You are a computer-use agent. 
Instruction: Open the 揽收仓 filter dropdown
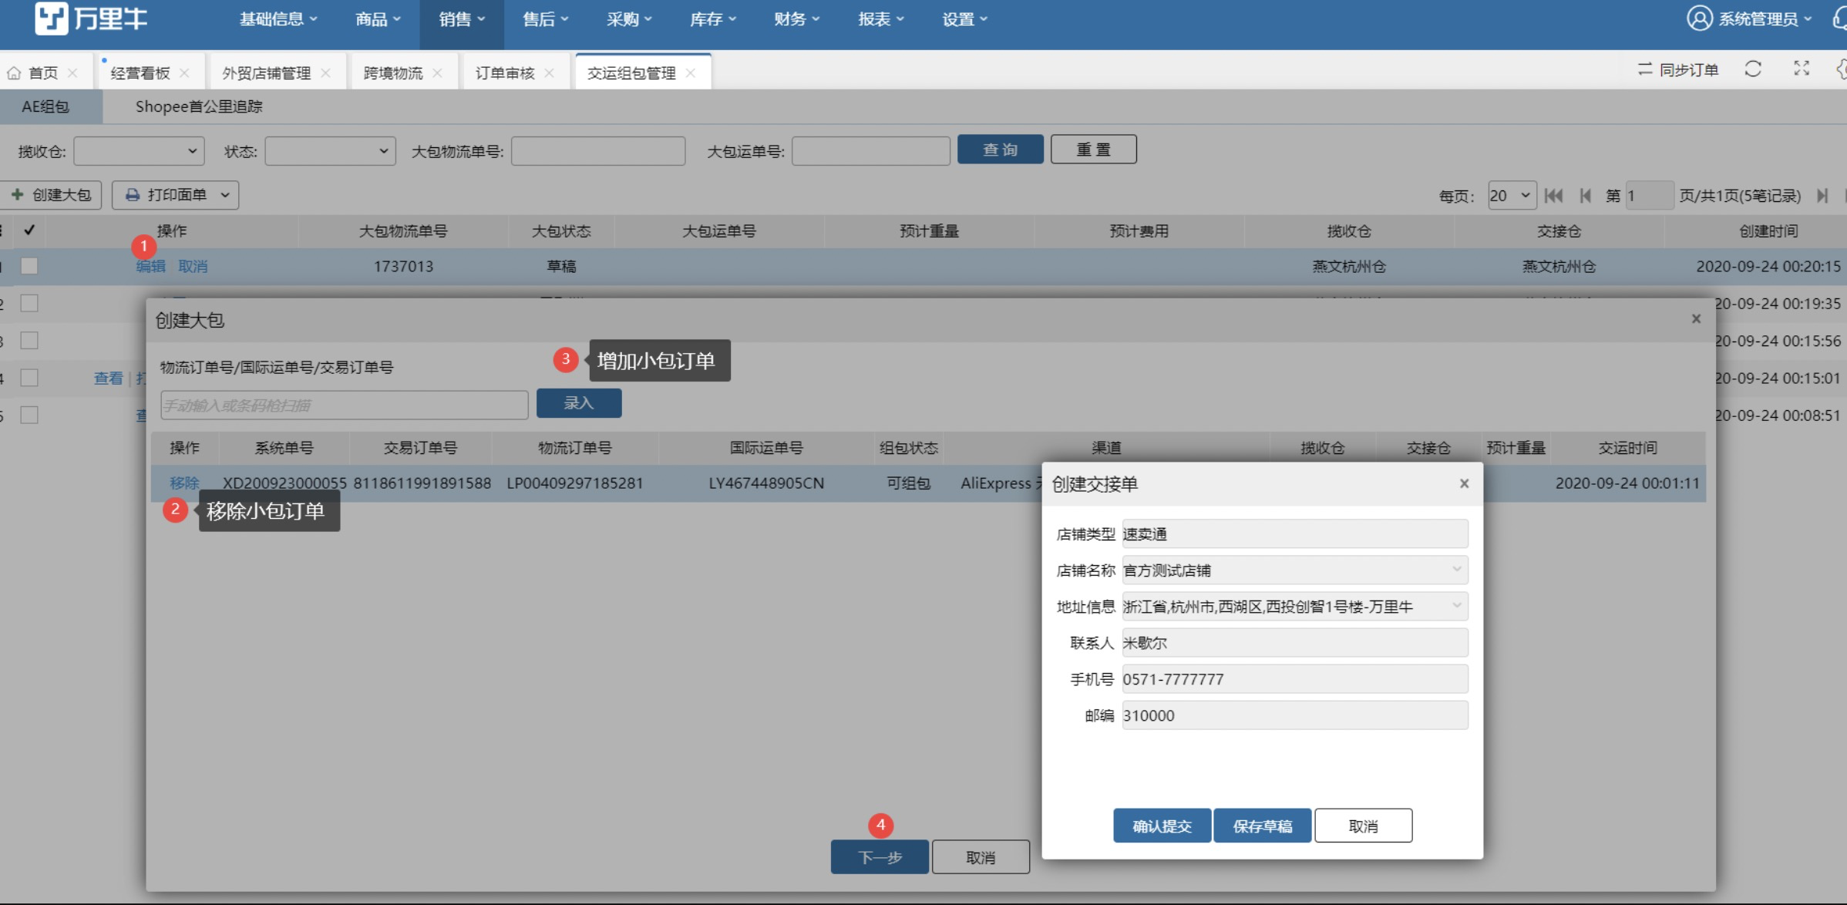tap(139, 151)
